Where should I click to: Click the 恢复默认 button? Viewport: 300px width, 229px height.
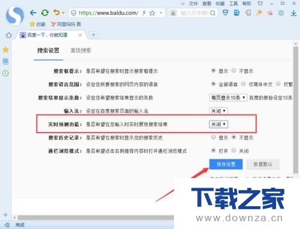coord(263,164)
